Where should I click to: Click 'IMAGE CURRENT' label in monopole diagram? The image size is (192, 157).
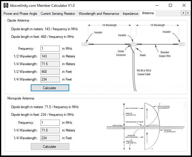(170, 131)
